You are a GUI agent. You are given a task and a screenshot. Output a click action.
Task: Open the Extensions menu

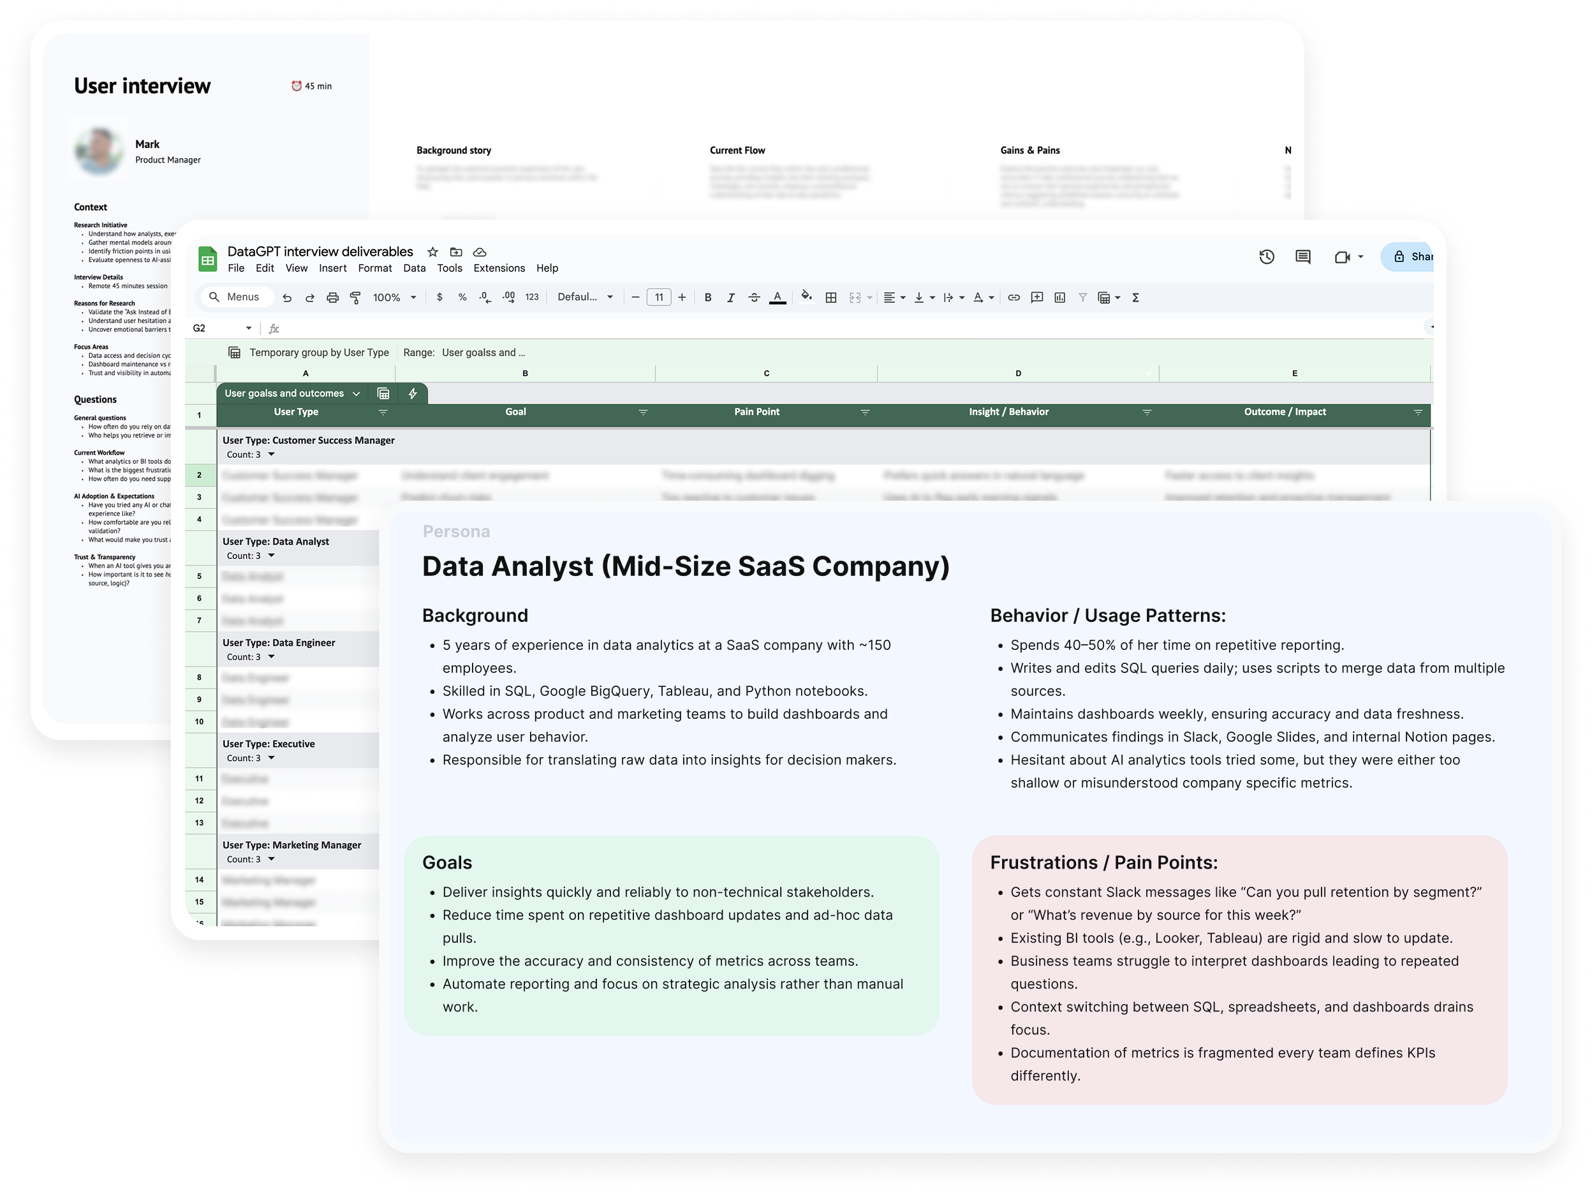point(499,268)
